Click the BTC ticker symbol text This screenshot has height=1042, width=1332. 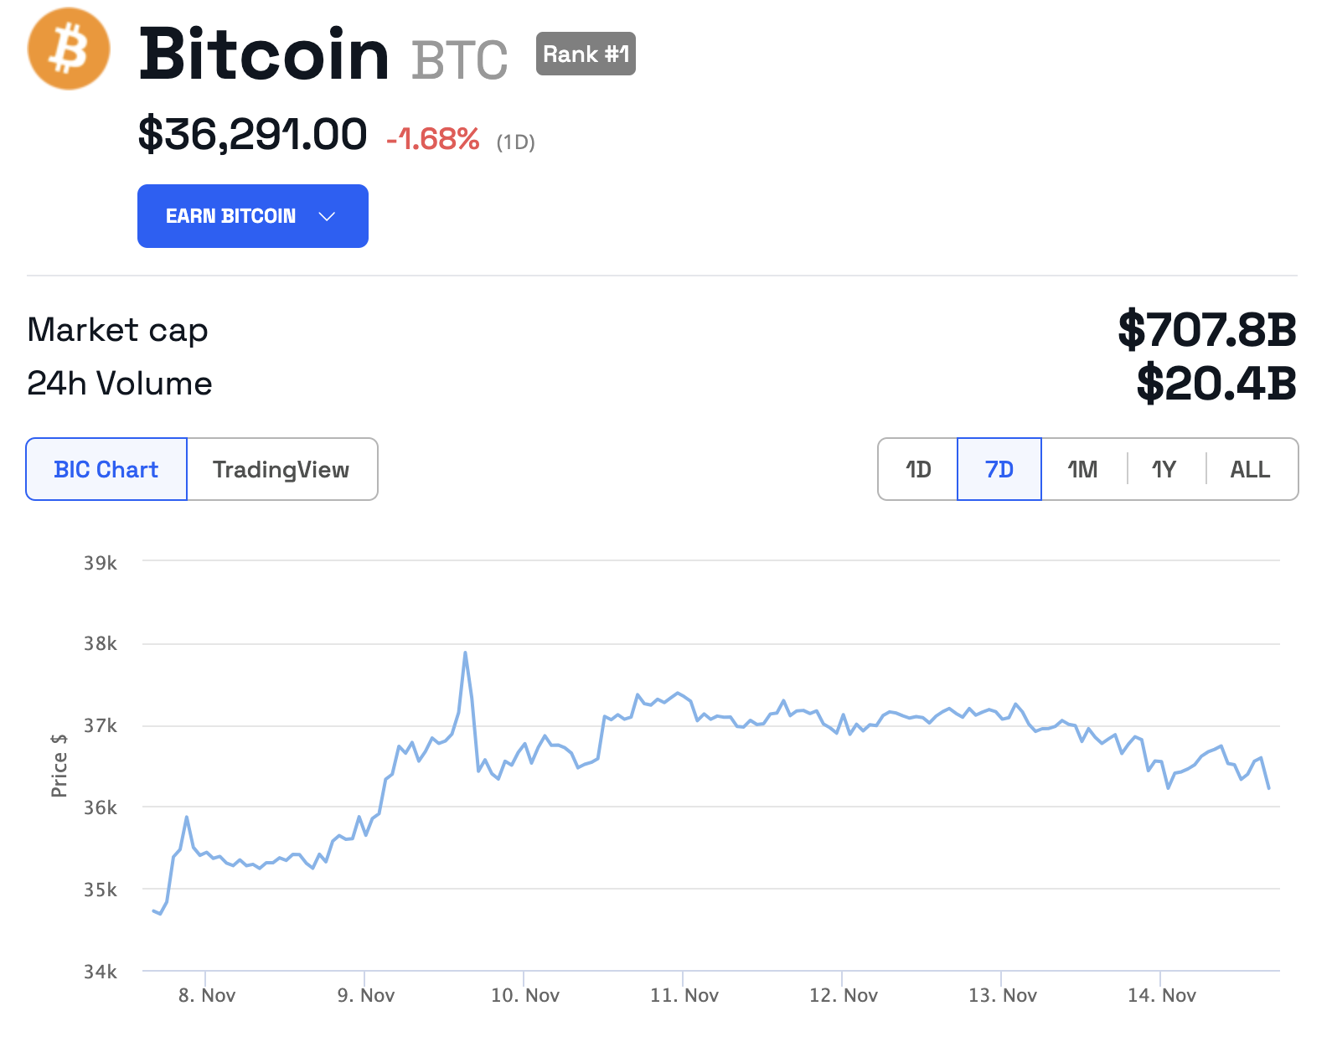(x=459, y=60)
